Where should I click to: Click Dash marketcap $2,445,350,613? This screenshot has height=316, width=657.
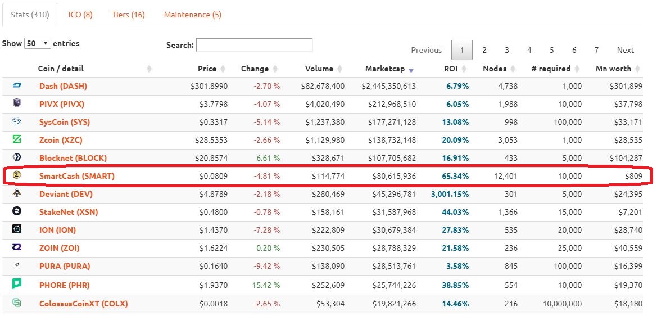pos(389,87)
